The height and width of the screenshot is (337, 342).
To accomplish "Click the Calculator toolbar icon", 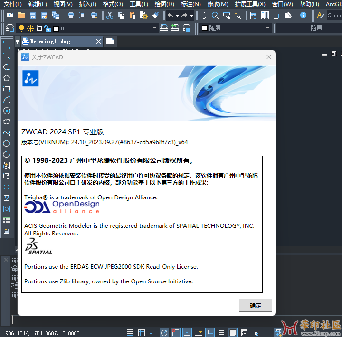I will click(253, 15).
